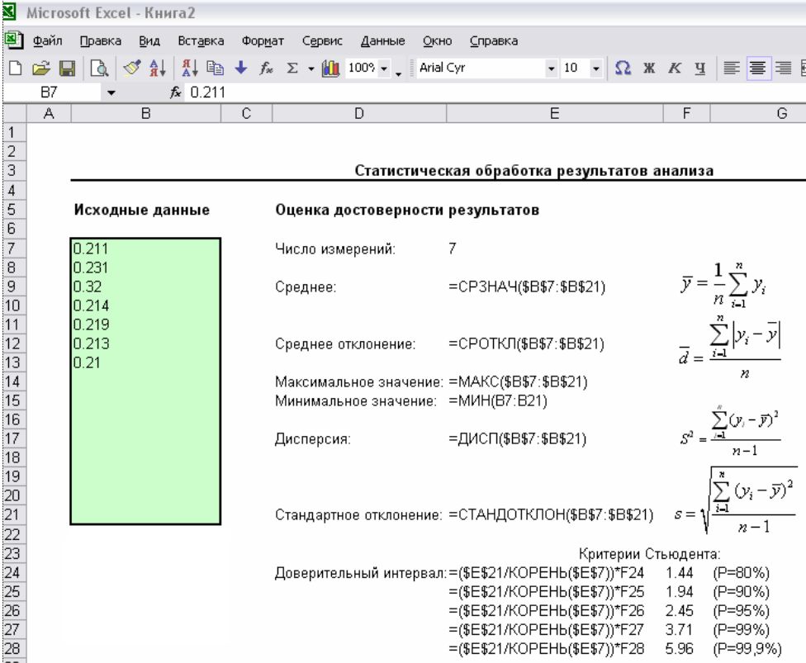This screenshot has height=663, width=806.
Task: Click the New workbook icon
Action: point(16,68)
